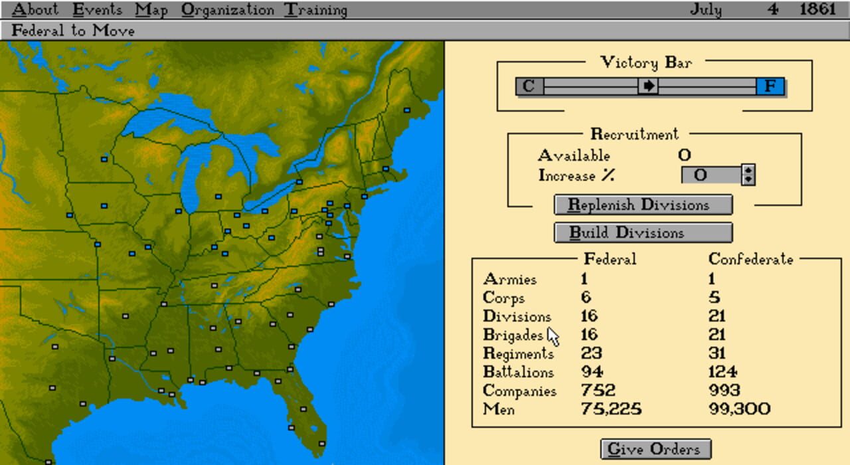Image resolution: width=850 pixels, height=465 pixels.
Task: Select the city marker in Maine
Action: click(407, 110)
